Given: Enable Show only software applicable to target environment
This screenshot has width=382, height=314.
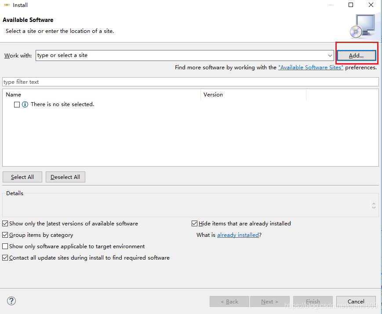Looking at the screenshot, I should (x=5, y=246).
